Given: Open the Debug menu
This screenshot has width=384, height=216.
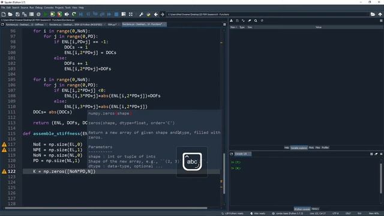Looking at the screenshot, I should pyautogui.click(x=38, y=8).
